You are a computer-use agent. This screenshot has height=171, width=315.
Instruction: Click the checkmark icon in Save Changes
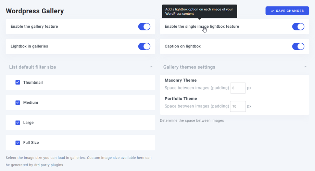(272, 11)
